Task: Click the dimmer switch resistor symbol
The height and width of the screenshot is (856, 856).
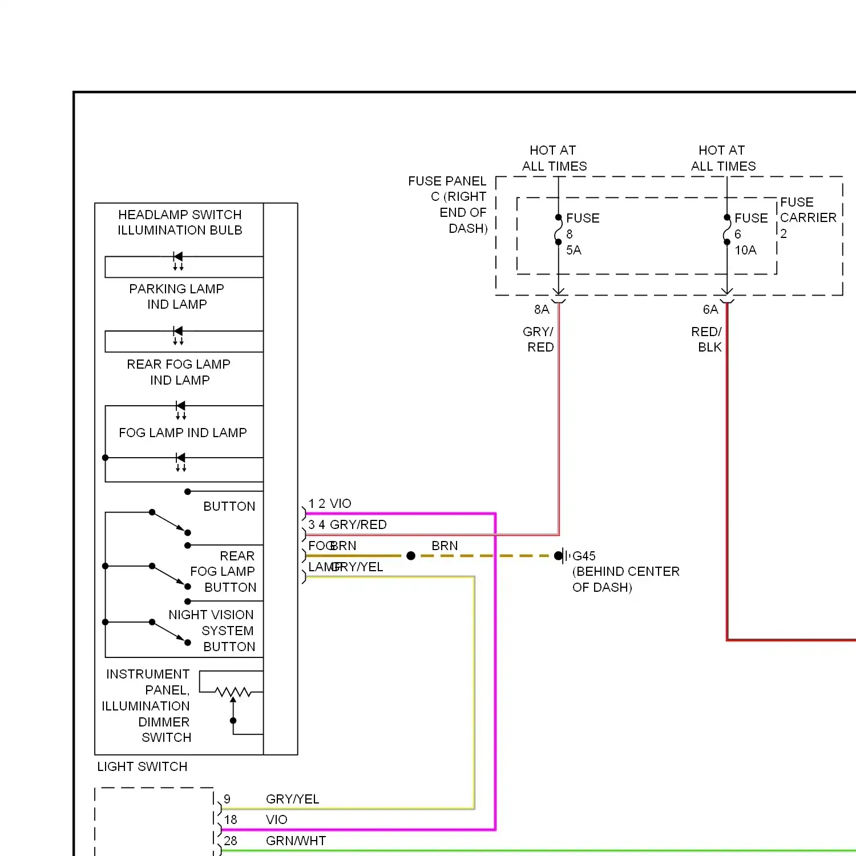Action: pos(233,693)
